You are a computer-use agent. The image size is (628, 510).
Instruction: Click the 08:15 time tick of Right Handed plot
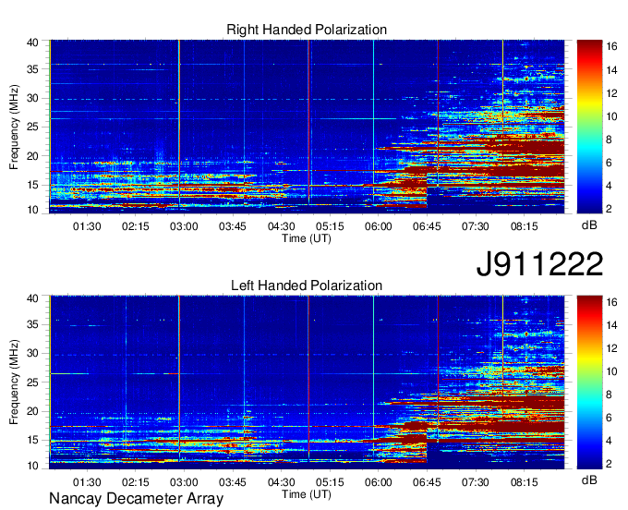point(524,226)
